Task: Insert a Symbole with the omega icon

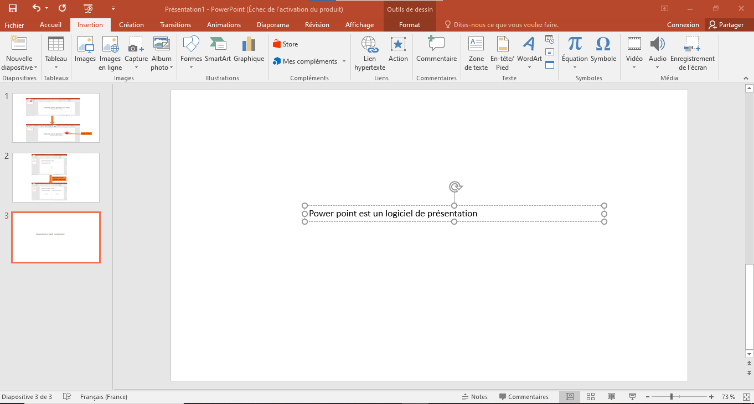Action: click(603, 44)
